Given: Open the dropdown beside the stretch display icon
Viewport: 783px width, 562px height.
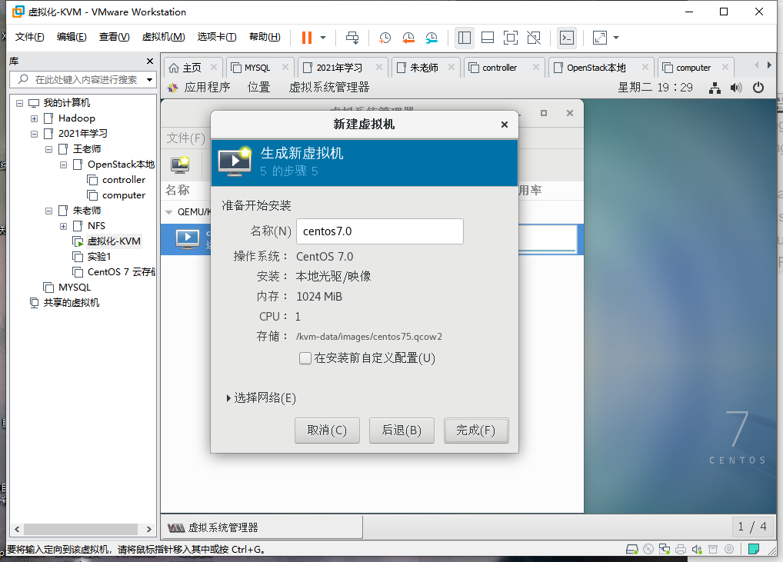Looking at the screenshot, I should [616, 38].
